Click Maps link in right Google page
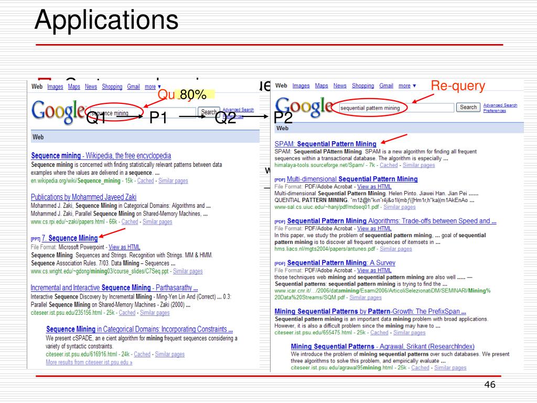 tap(321, 86)
